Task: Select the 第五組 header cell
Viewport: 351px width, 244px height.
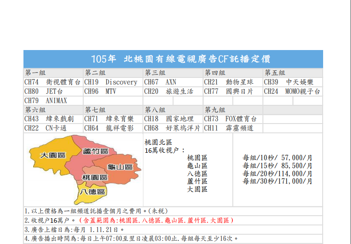Action: click(293, 73)
